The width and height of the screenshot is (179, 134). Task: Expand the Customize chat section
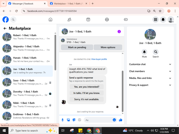tap(150, 64)
